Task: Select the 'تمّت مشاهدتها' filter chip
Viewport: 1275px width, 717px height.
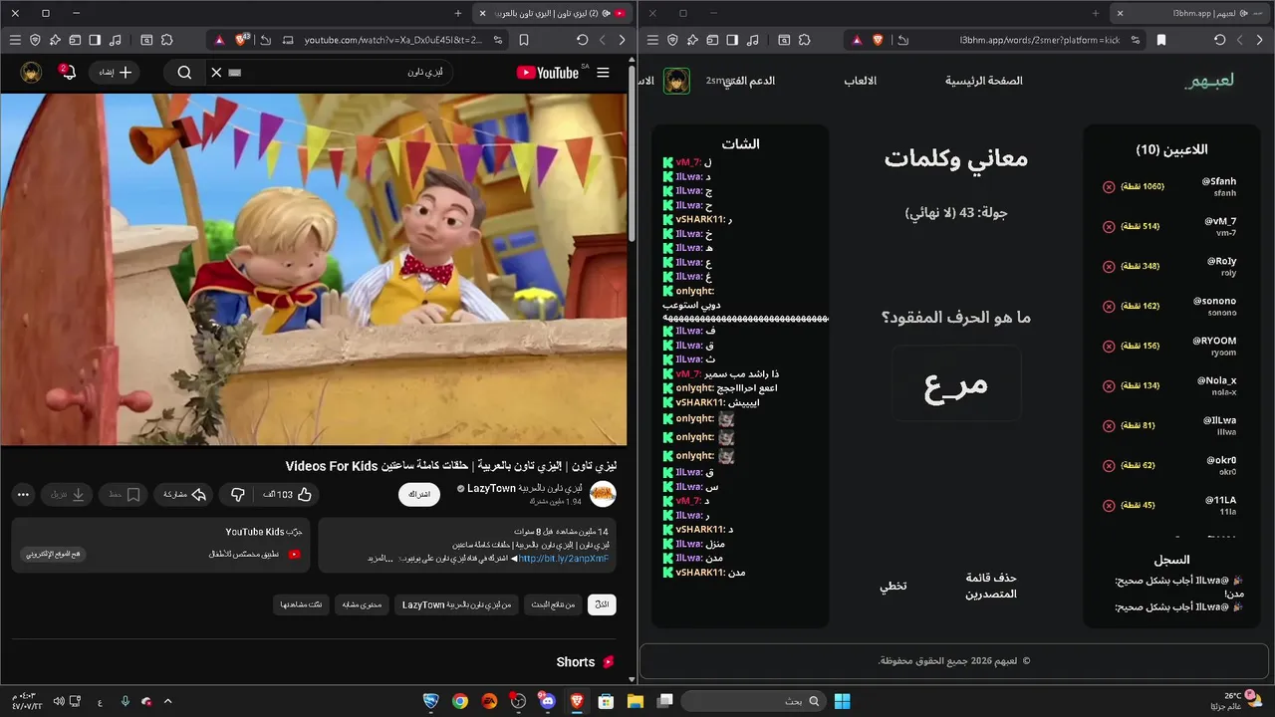Action: pyautogui.click(x=300, y=604)
